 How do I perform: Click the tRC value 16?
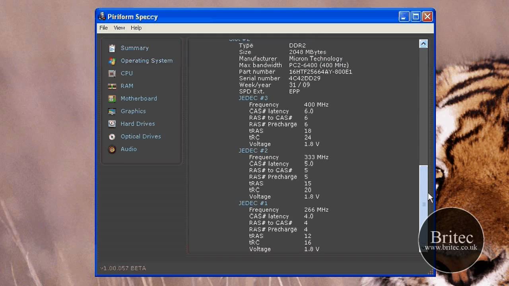pos(307,242)
